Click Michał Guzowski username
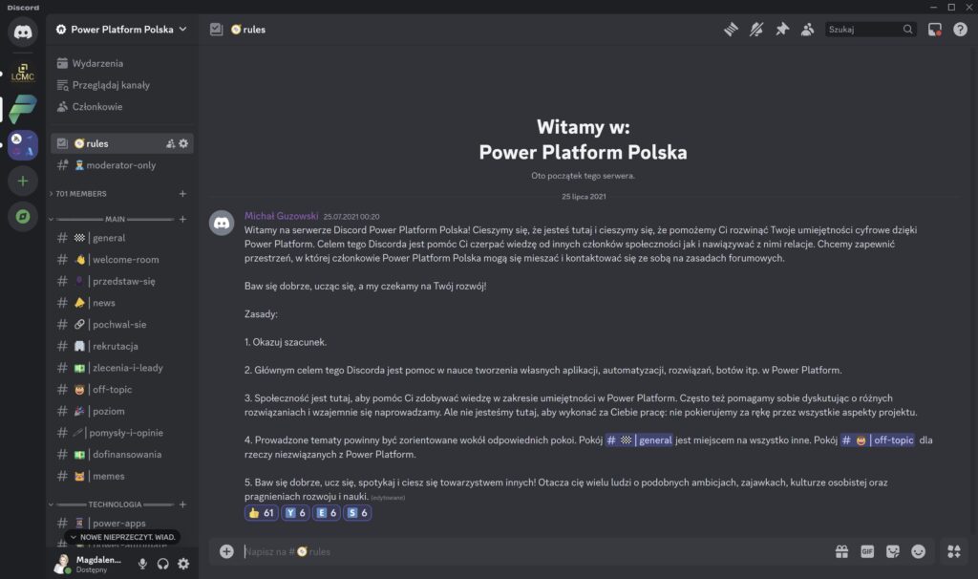978x579 pixels. point(282,216)
